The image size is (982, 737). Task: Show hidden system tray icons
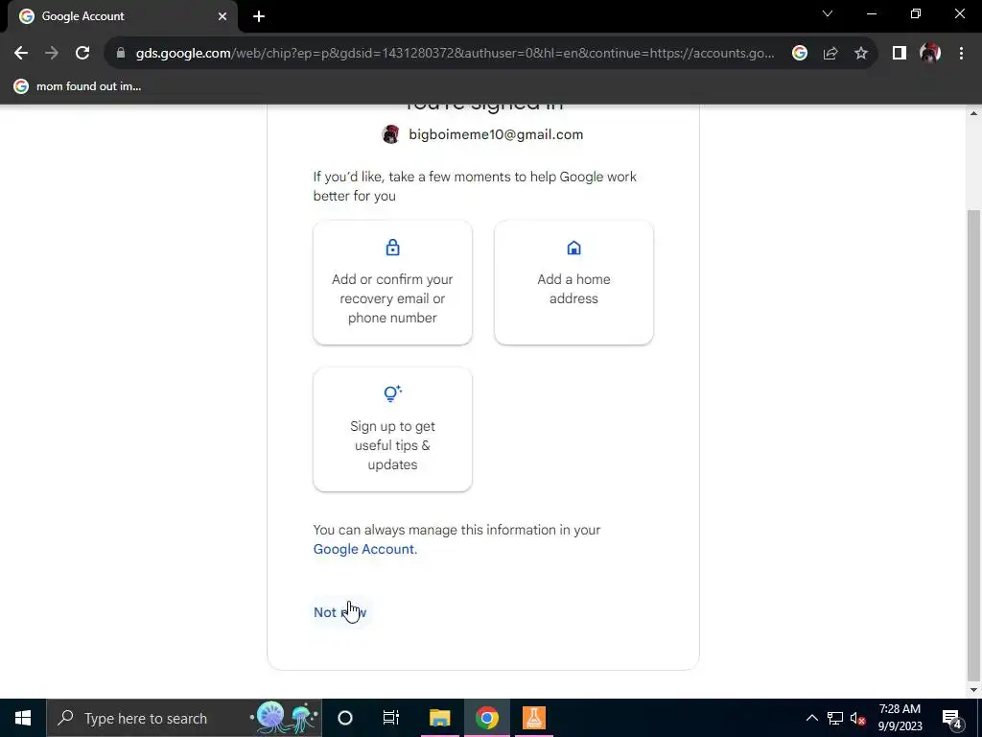click(x=811, y=718)
